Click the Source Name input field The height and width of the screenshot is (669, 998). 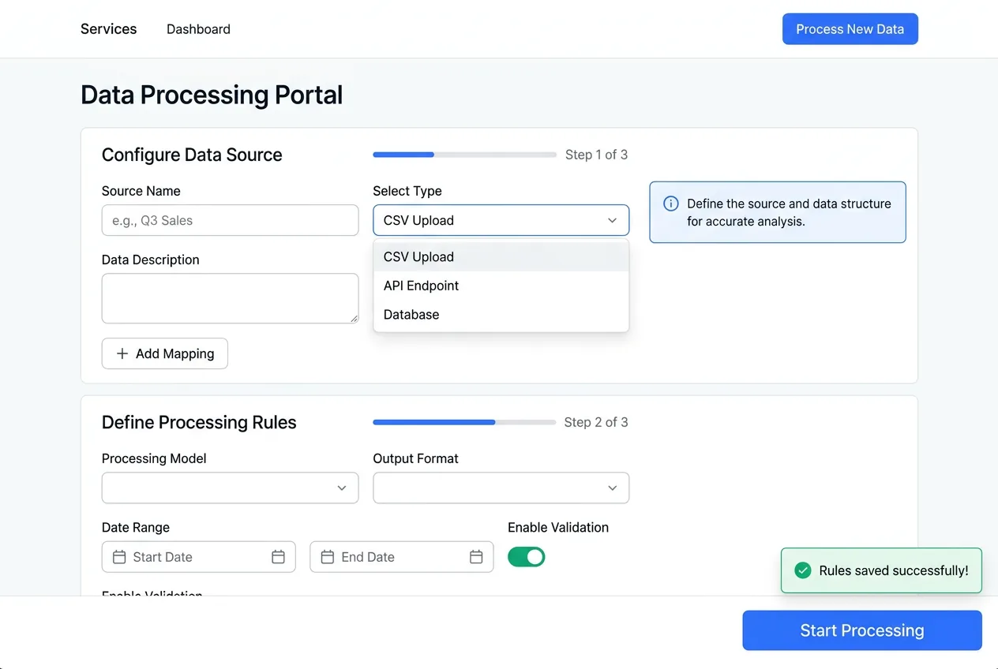pos(230,221)
